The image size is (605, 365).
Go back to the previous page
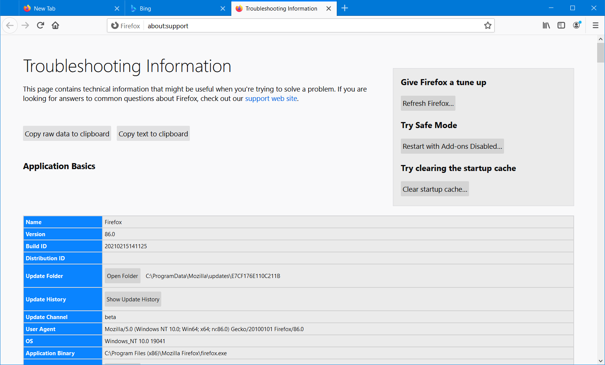[x=10, y=26]
